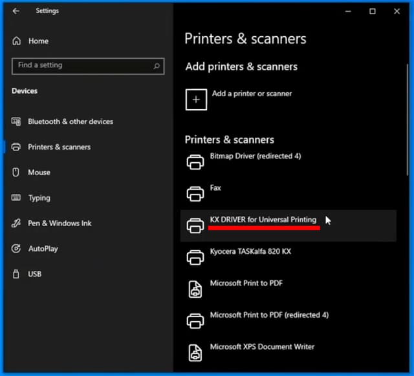The image size is (414, 376).
Task: Open the AutoPlay settings page
Action: (x=34, y=249)
